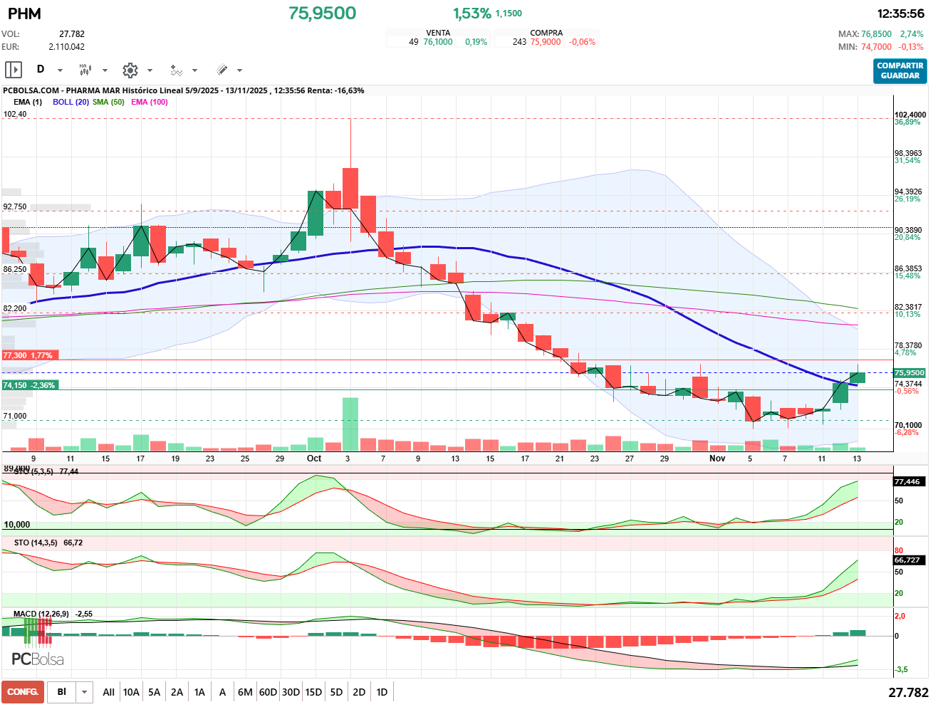Click the candlestick chart type icon

point(85,70)
